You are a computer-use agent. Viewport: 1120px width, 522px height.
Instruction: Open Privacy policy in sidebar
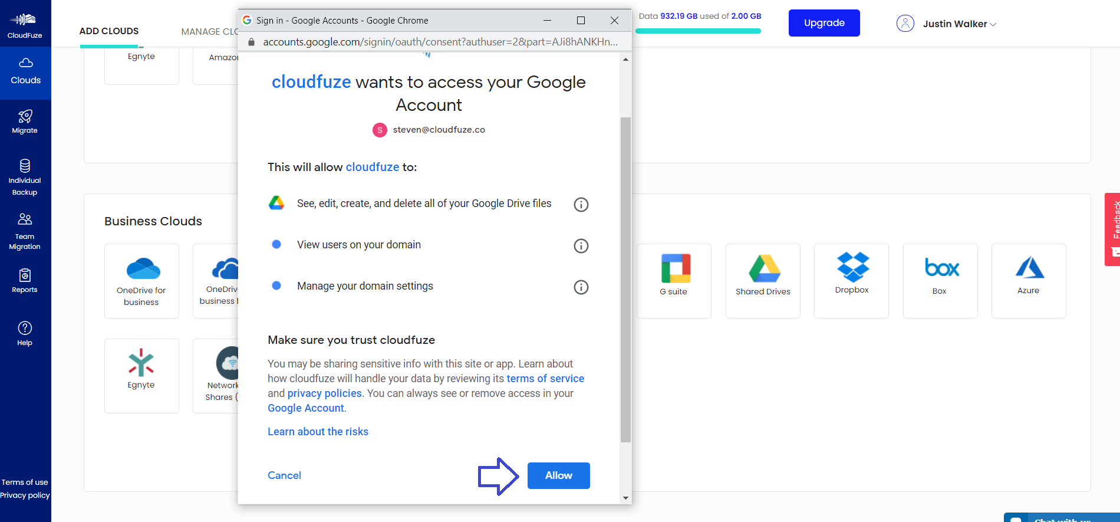point(25,495)
